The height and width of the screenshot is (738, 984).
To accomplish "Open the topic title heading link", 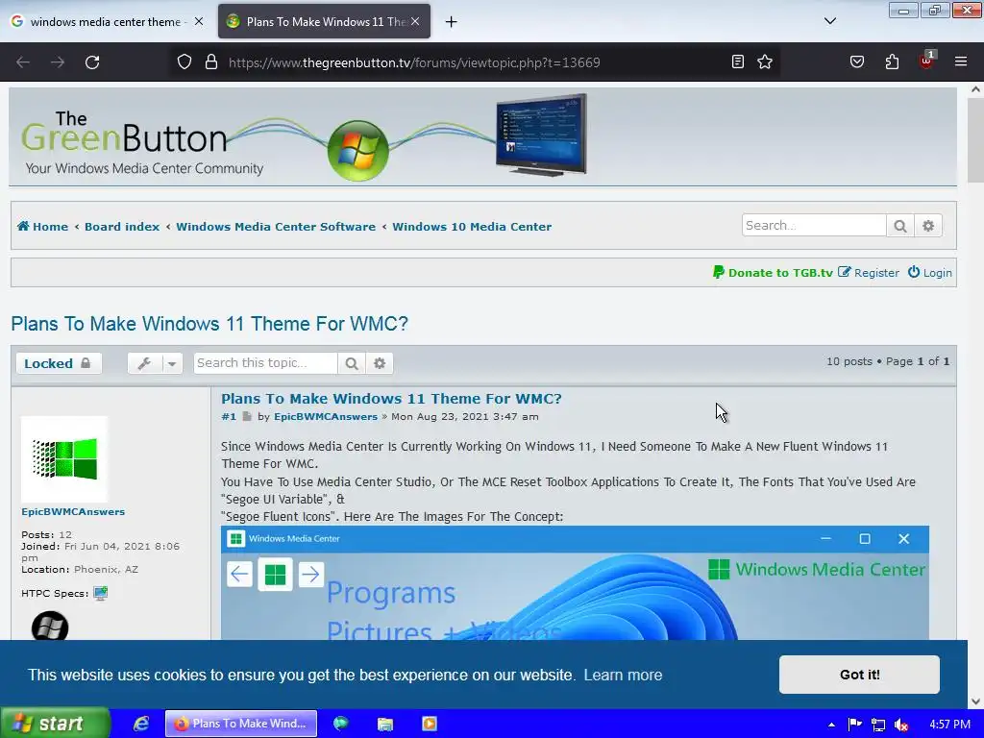I will click(x=209, y=324).
